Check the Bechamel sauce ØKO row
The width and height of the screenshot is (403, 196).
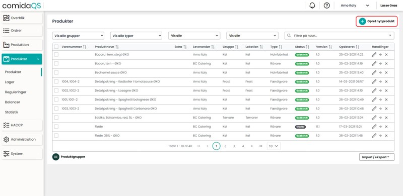click(x=56, y=72)
